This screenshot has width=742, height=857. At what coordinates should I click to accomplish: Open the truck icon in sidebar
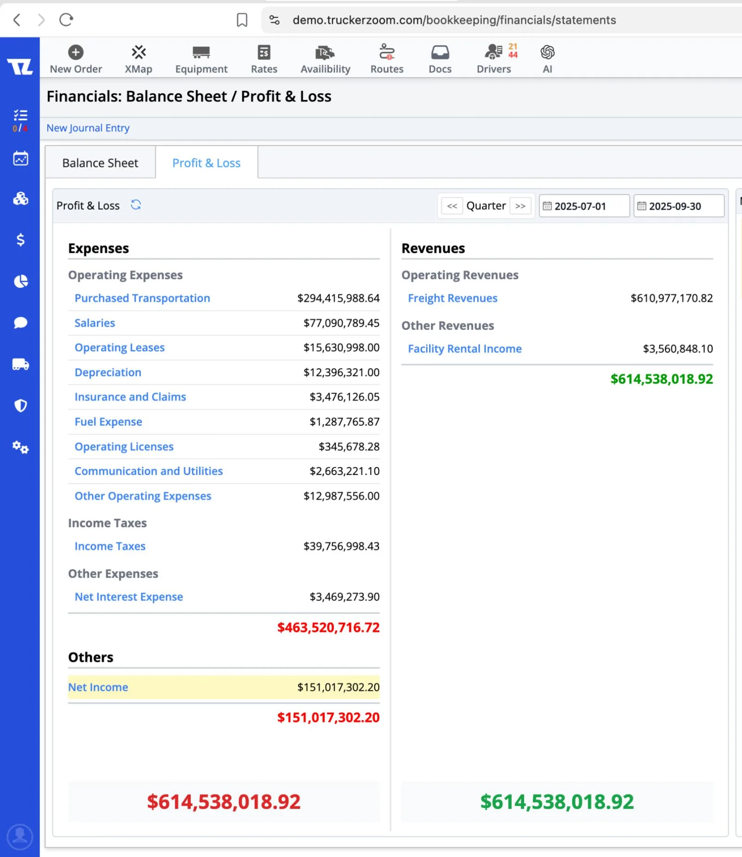pos(20,365)
